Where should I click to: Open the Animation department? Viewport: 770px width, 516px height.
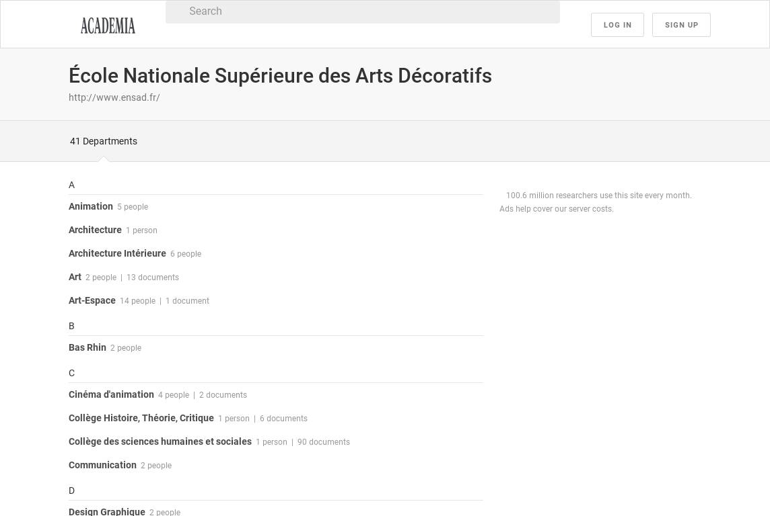[91, 206]
